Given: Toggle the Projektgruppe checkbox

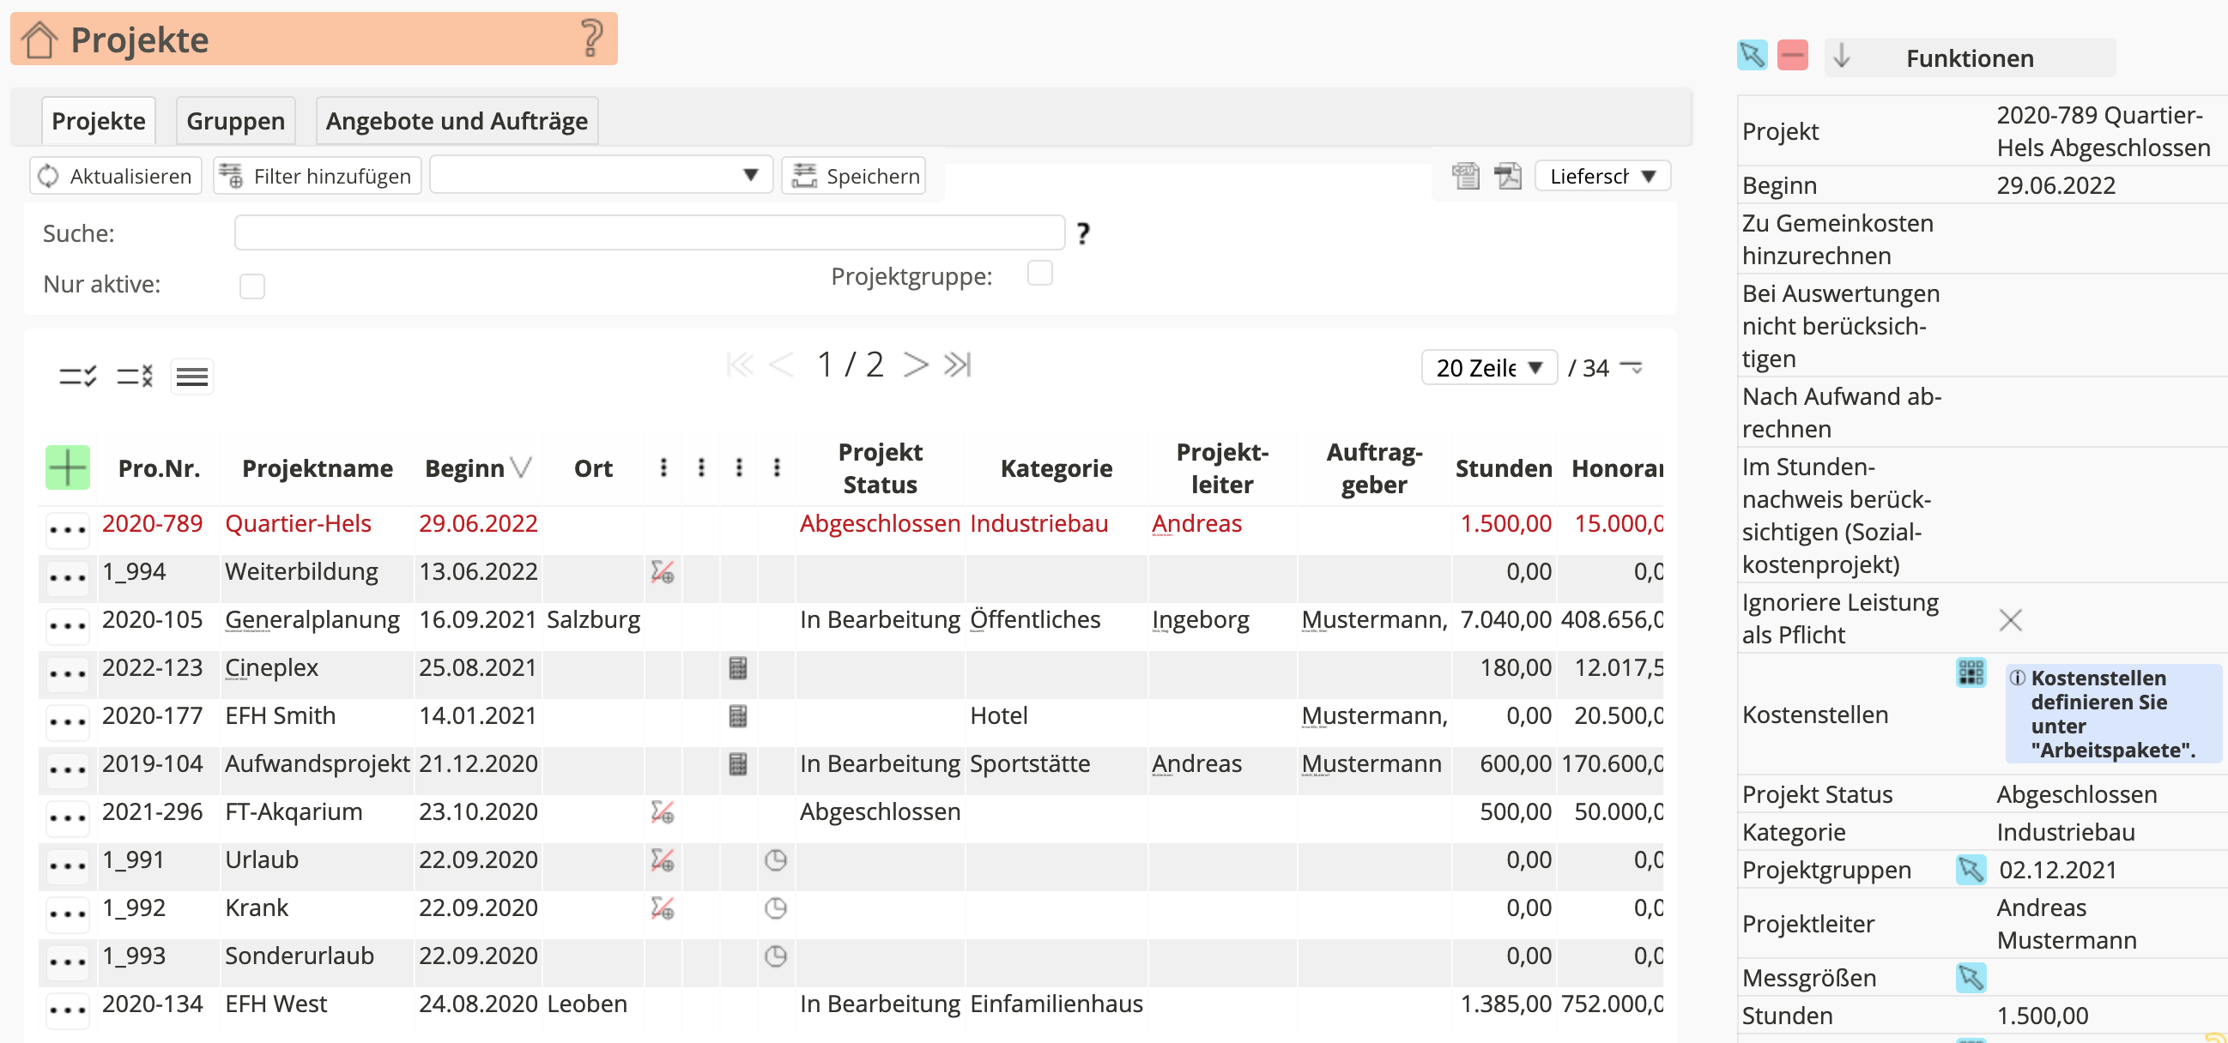Looking at the screenshot, I should tap(1039, 274).
